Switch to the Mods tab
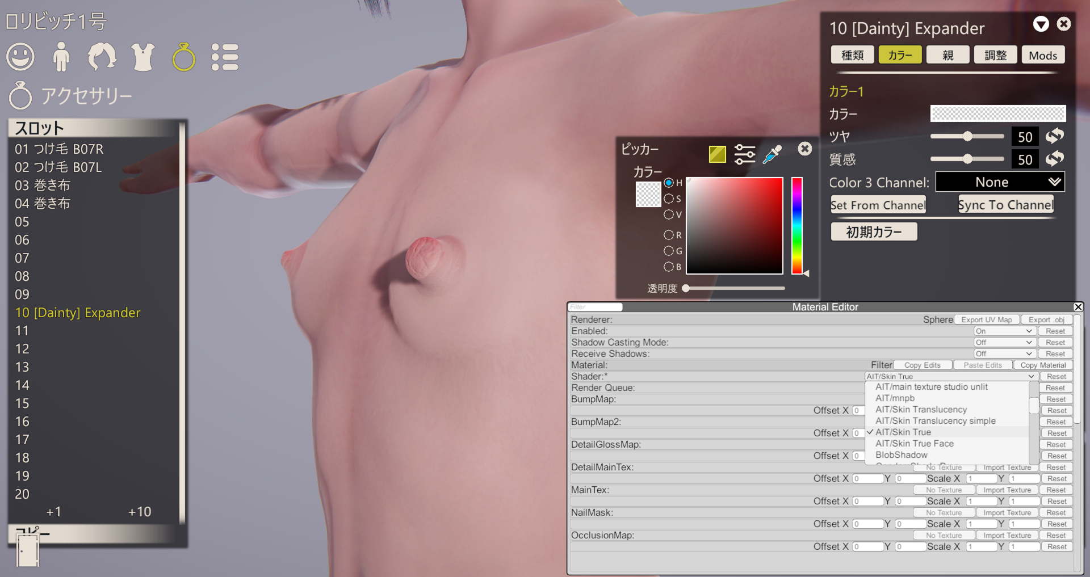This screenshot has height=577, width=1090. pyautogui.click(x=1043, y=56)
